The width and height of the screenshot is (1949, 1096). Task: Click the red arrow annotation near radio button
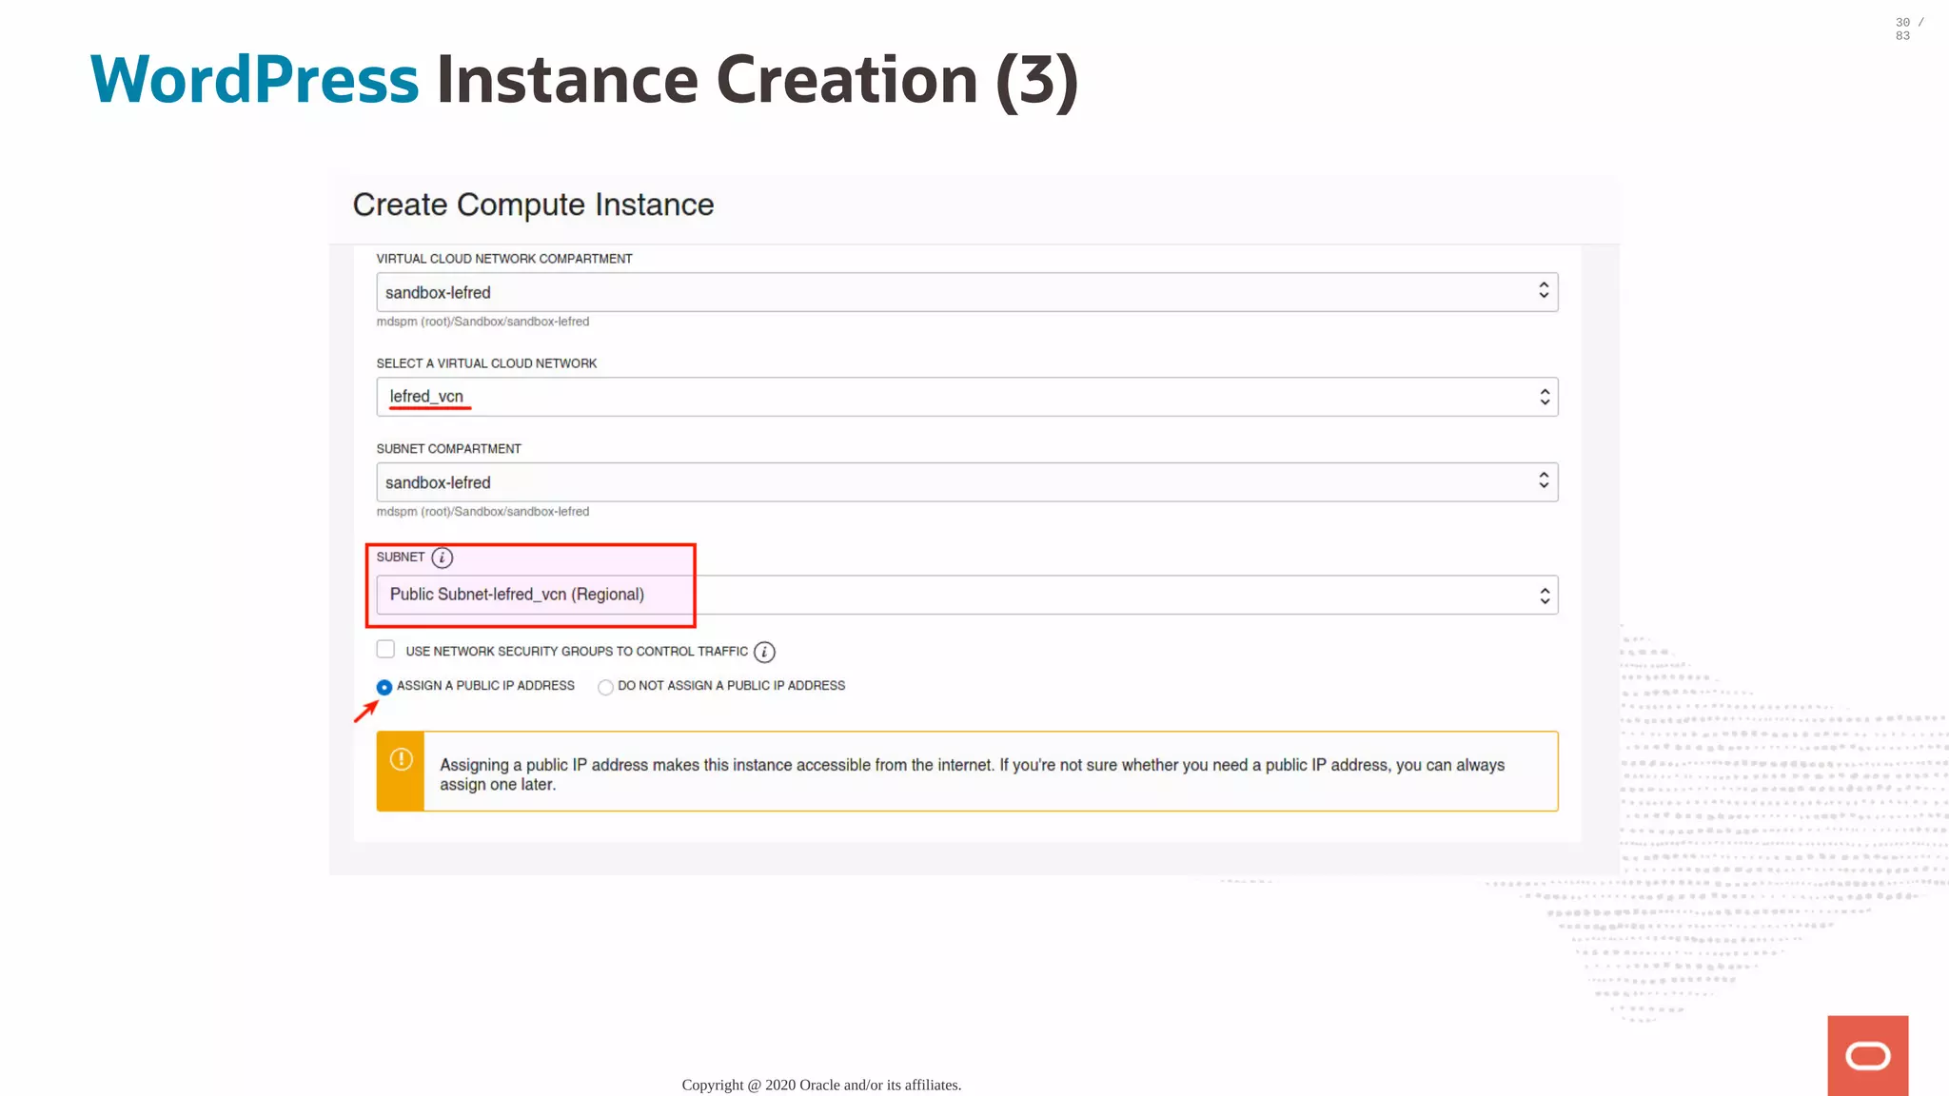[x=365, y=711]
